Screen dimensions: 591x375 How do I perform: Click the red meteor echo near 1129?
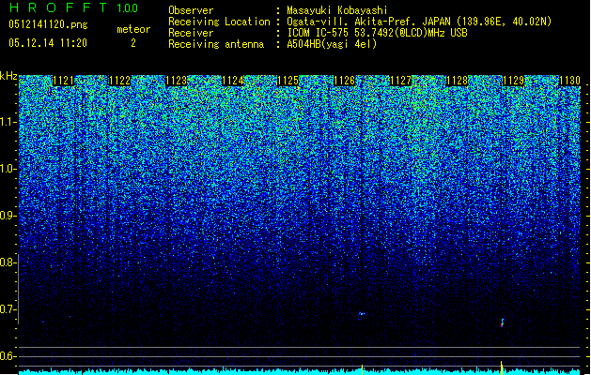(502, 323)
